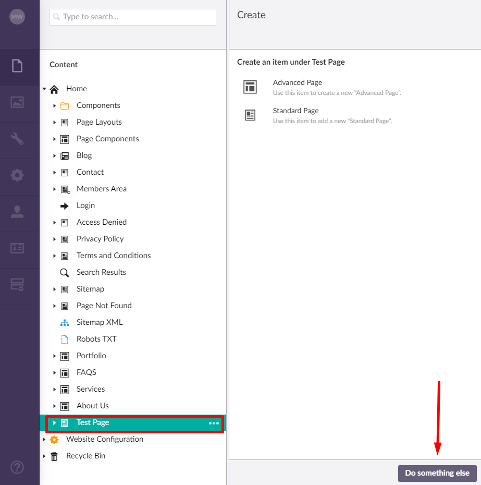This screenshot has width=481, height=485.
Task: Open the Users section icon
Action: pos(17,212)
